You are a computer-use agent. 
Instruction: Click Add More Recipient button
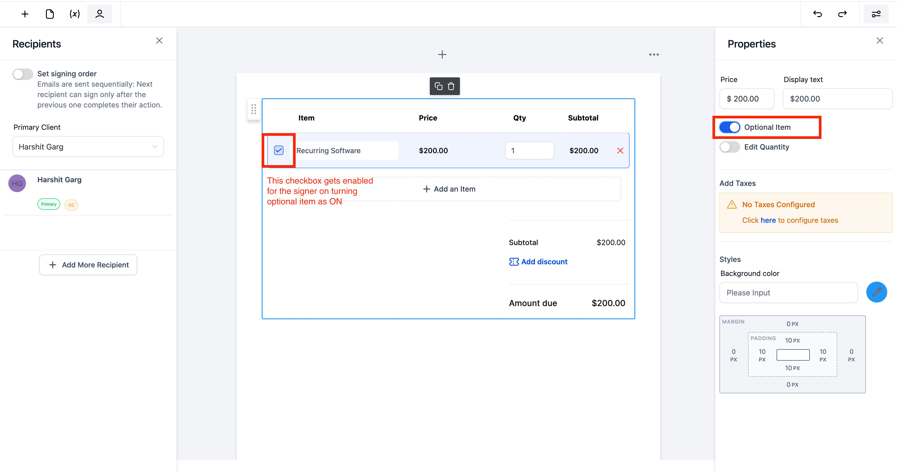point(88,265)
